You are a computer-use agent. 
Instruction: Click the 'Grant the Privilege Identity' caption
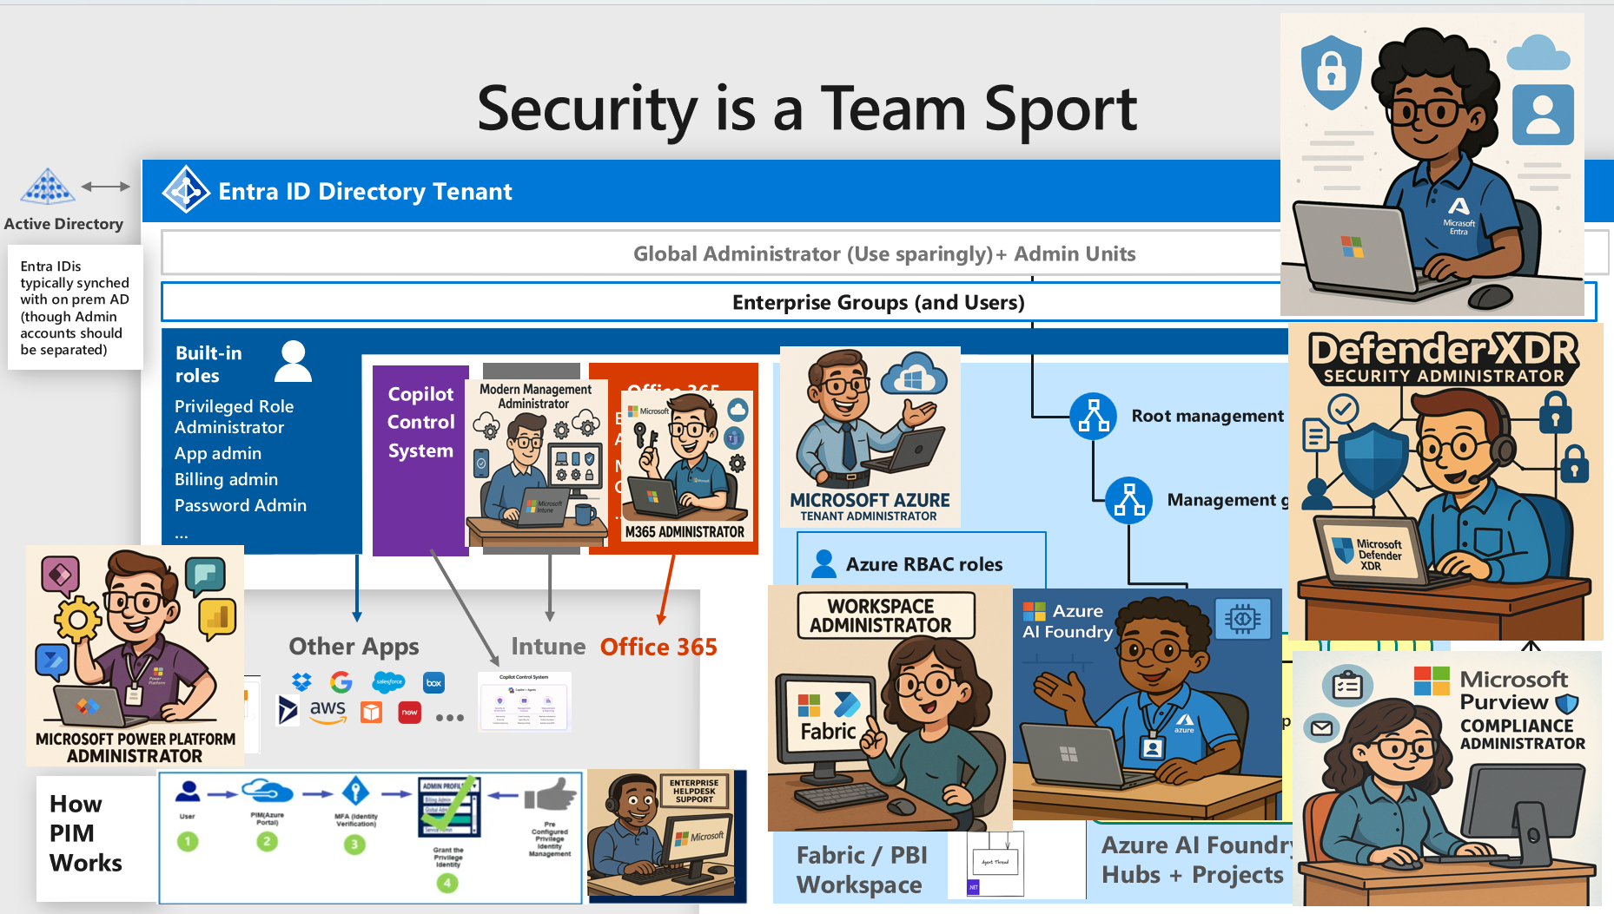(448, 858)
